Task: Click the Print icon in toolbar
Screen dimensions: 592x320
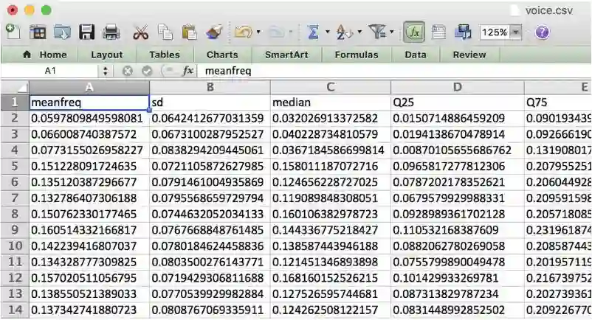Action: [111, 32]
